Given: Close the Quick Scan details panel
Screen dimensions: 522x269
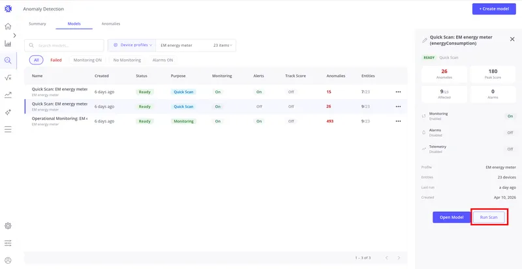Looking at the screenshot, I should (512, 39).
